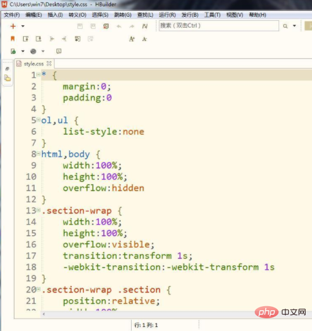Click the magnifier search icon
312x331 pixels.
[x=285, y=26]
